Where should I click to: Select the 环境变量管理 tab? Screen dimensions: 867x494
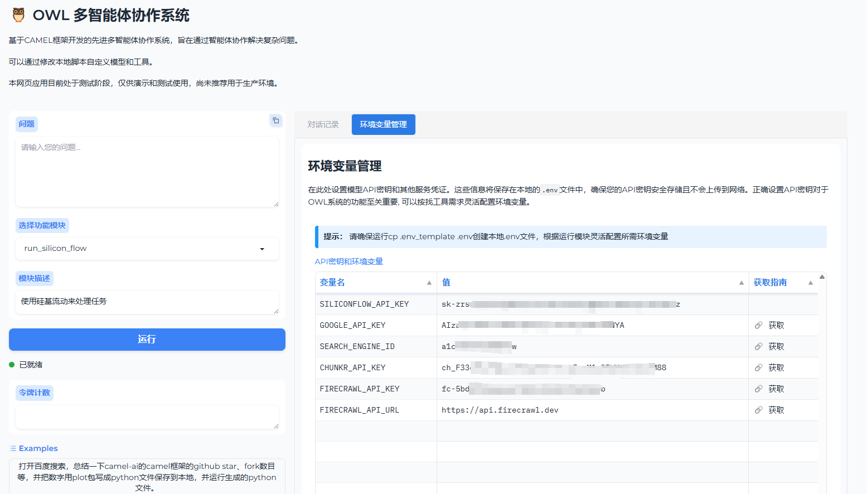[x=383, y=124]
